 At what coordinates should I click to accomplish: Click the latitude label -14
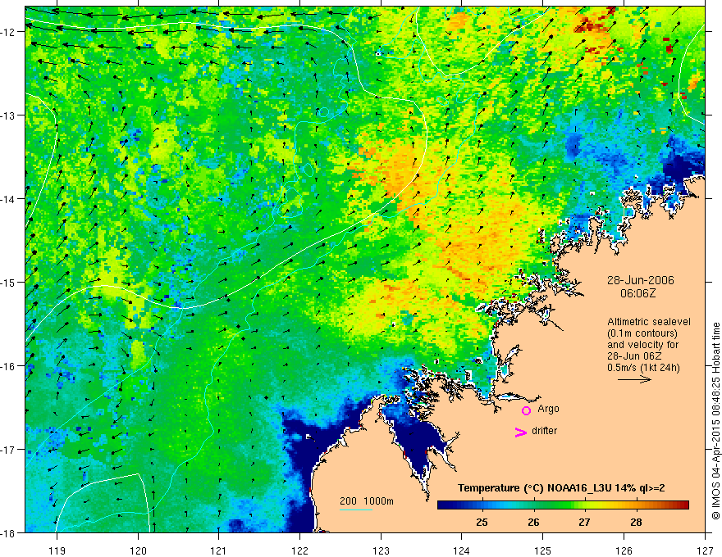tap(9, 199)
